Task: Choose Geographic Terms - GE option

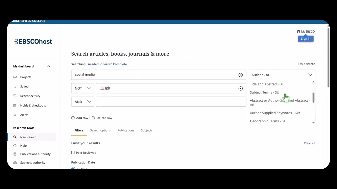Action: coord(268,121)
